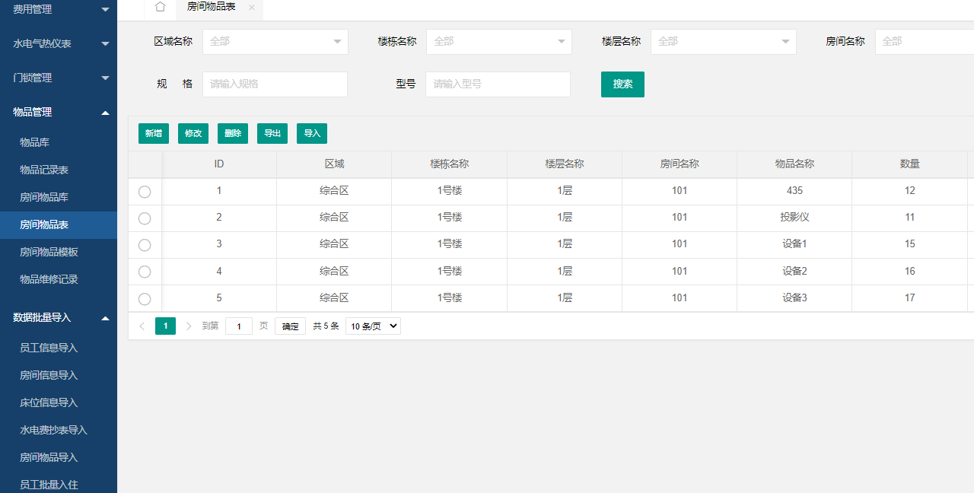Open the 楼栋名称 dropdown
Screen dimensions: 974x493
[x=498, y=42]
